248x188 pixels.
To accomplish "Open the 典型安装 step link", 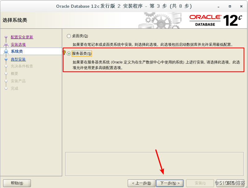I will (x=18, y=59).
